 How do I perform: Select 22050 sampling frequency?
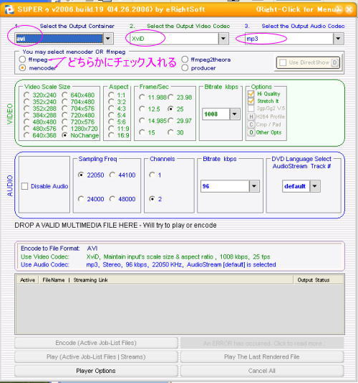pos(81,175)
